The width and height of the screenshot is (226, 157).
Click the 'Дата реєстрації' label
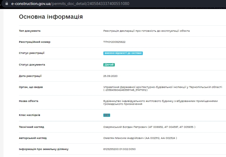click(x=30, y=76)
